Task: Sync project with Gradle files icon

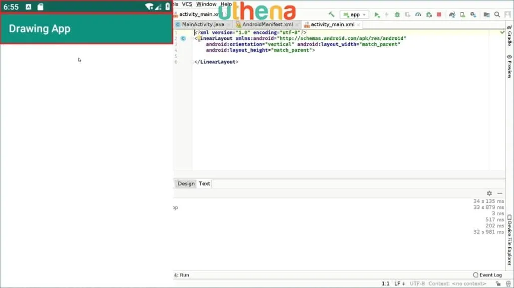Action: point(452,15)
